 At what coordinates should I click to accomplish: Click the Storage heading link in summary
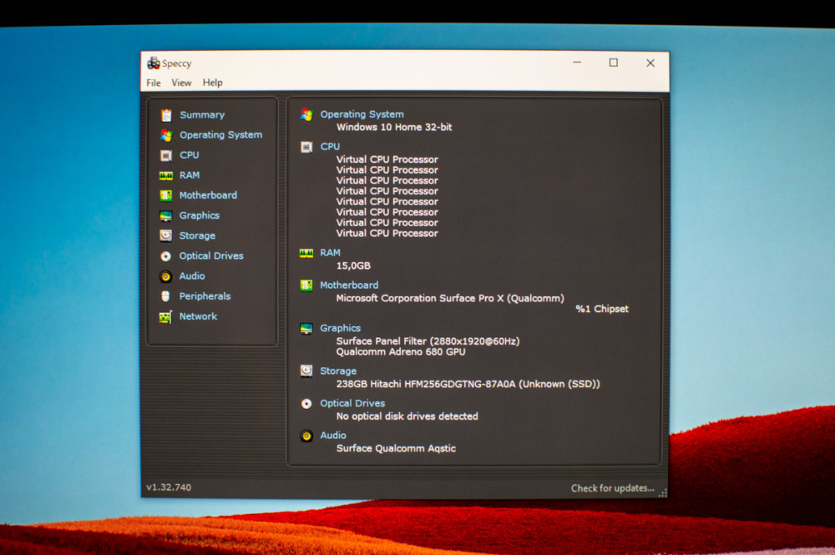coord(337,371)
